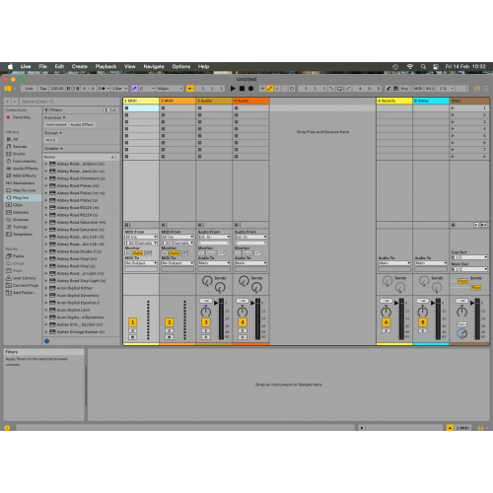The height and width of the screenshot is (493, 493).
Task: Toggle track 3 activator button
Action: pos(206,322)
